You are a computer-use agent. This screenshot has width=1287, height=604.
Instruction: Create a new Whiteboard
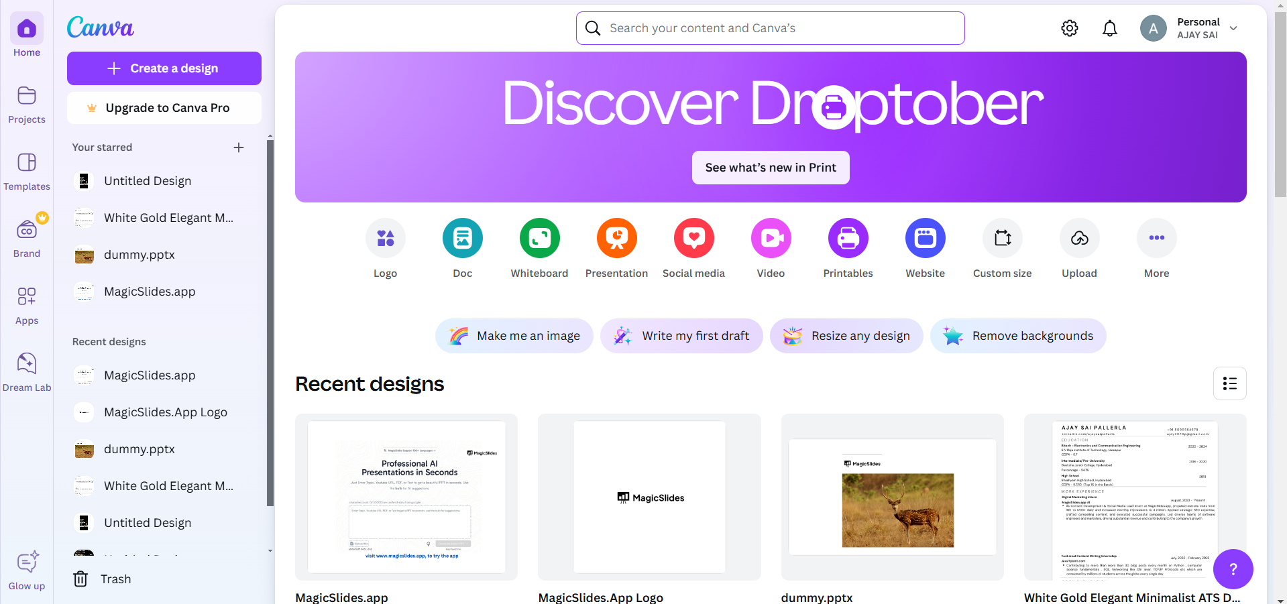pos(540,248)
